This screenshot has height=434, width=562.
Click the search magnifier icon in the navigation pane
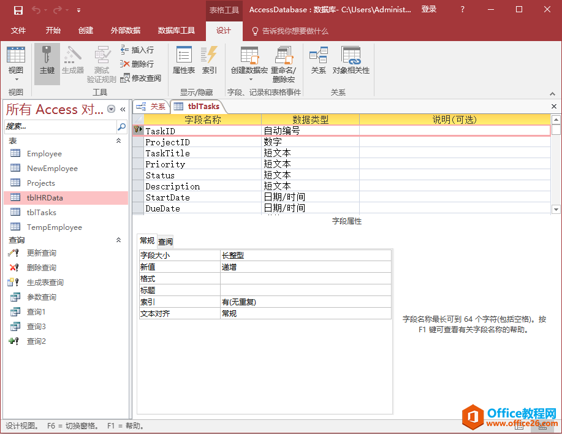tap(121, 126)
